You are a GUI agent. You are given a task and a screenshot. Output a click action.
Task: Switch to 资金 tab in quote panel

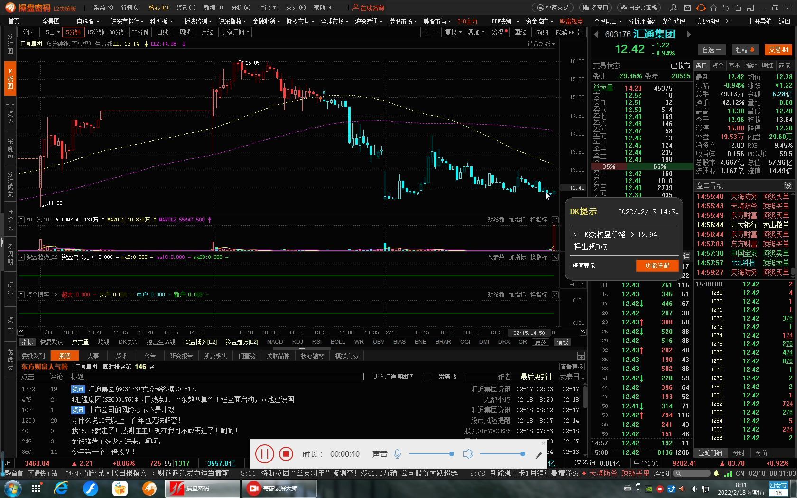[x=718, y=65]
